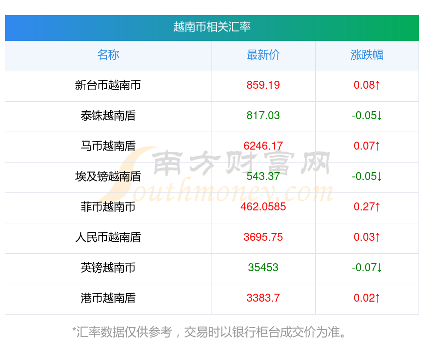Screen dimensions: 424x348
Task: Click the 埃及镑越南盾 change value -0.05↓
Action: [x=367, y=176]
